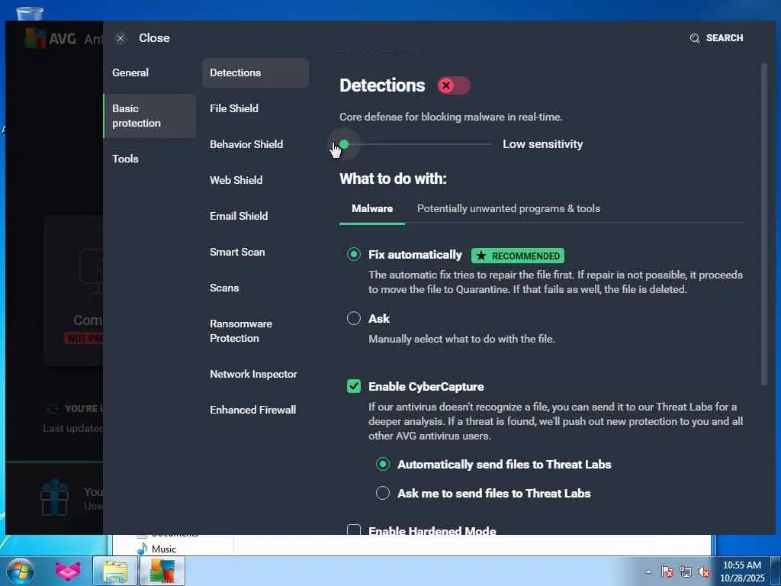Open the General settings section
Screen dimensions: 781x586
click(x=130, y=72)
